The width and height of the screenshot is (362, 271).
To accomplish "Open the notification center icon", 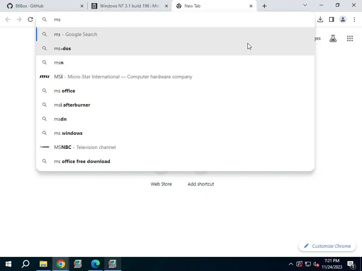I will click(x=351, y=264).
